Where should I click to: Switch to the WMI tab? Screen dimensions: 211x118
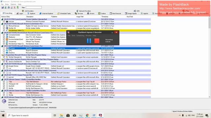coord(137,11)
